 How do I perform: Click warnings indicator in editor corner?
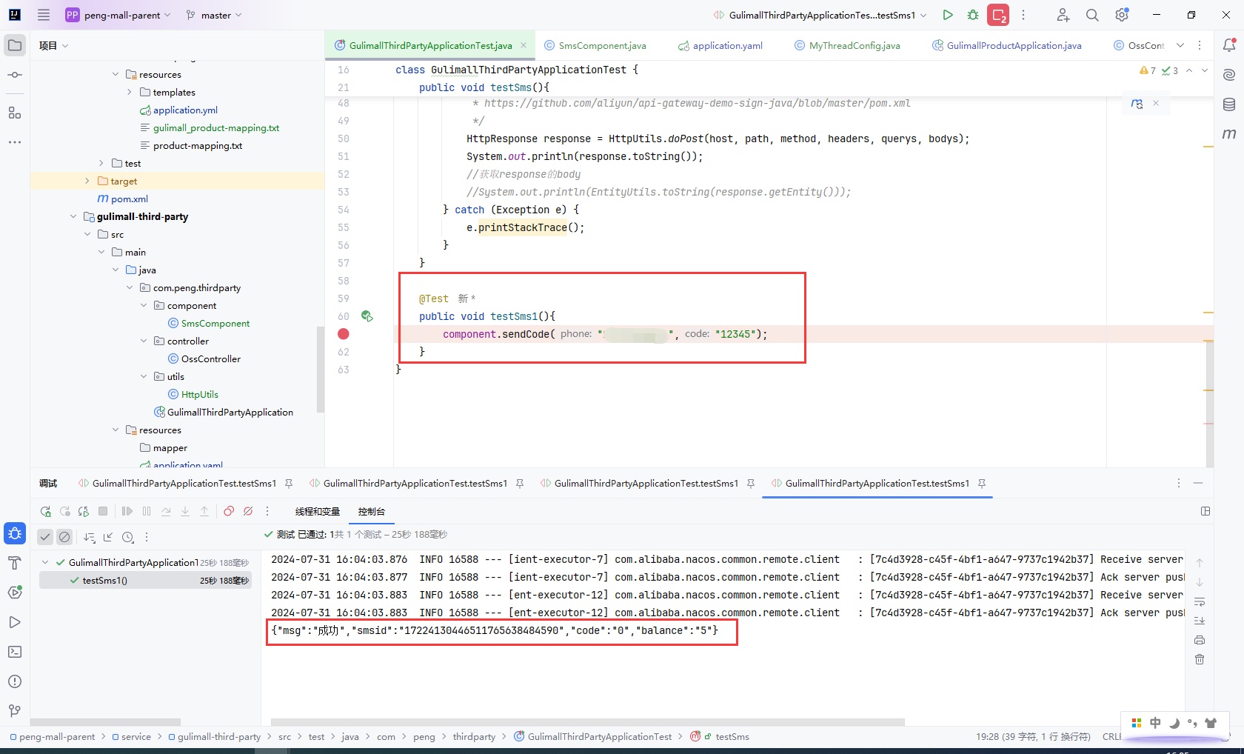[1148, 70]
